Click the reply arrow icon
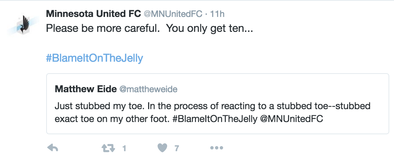The width and height of the screenshot is (394, 160). point(53,148)
